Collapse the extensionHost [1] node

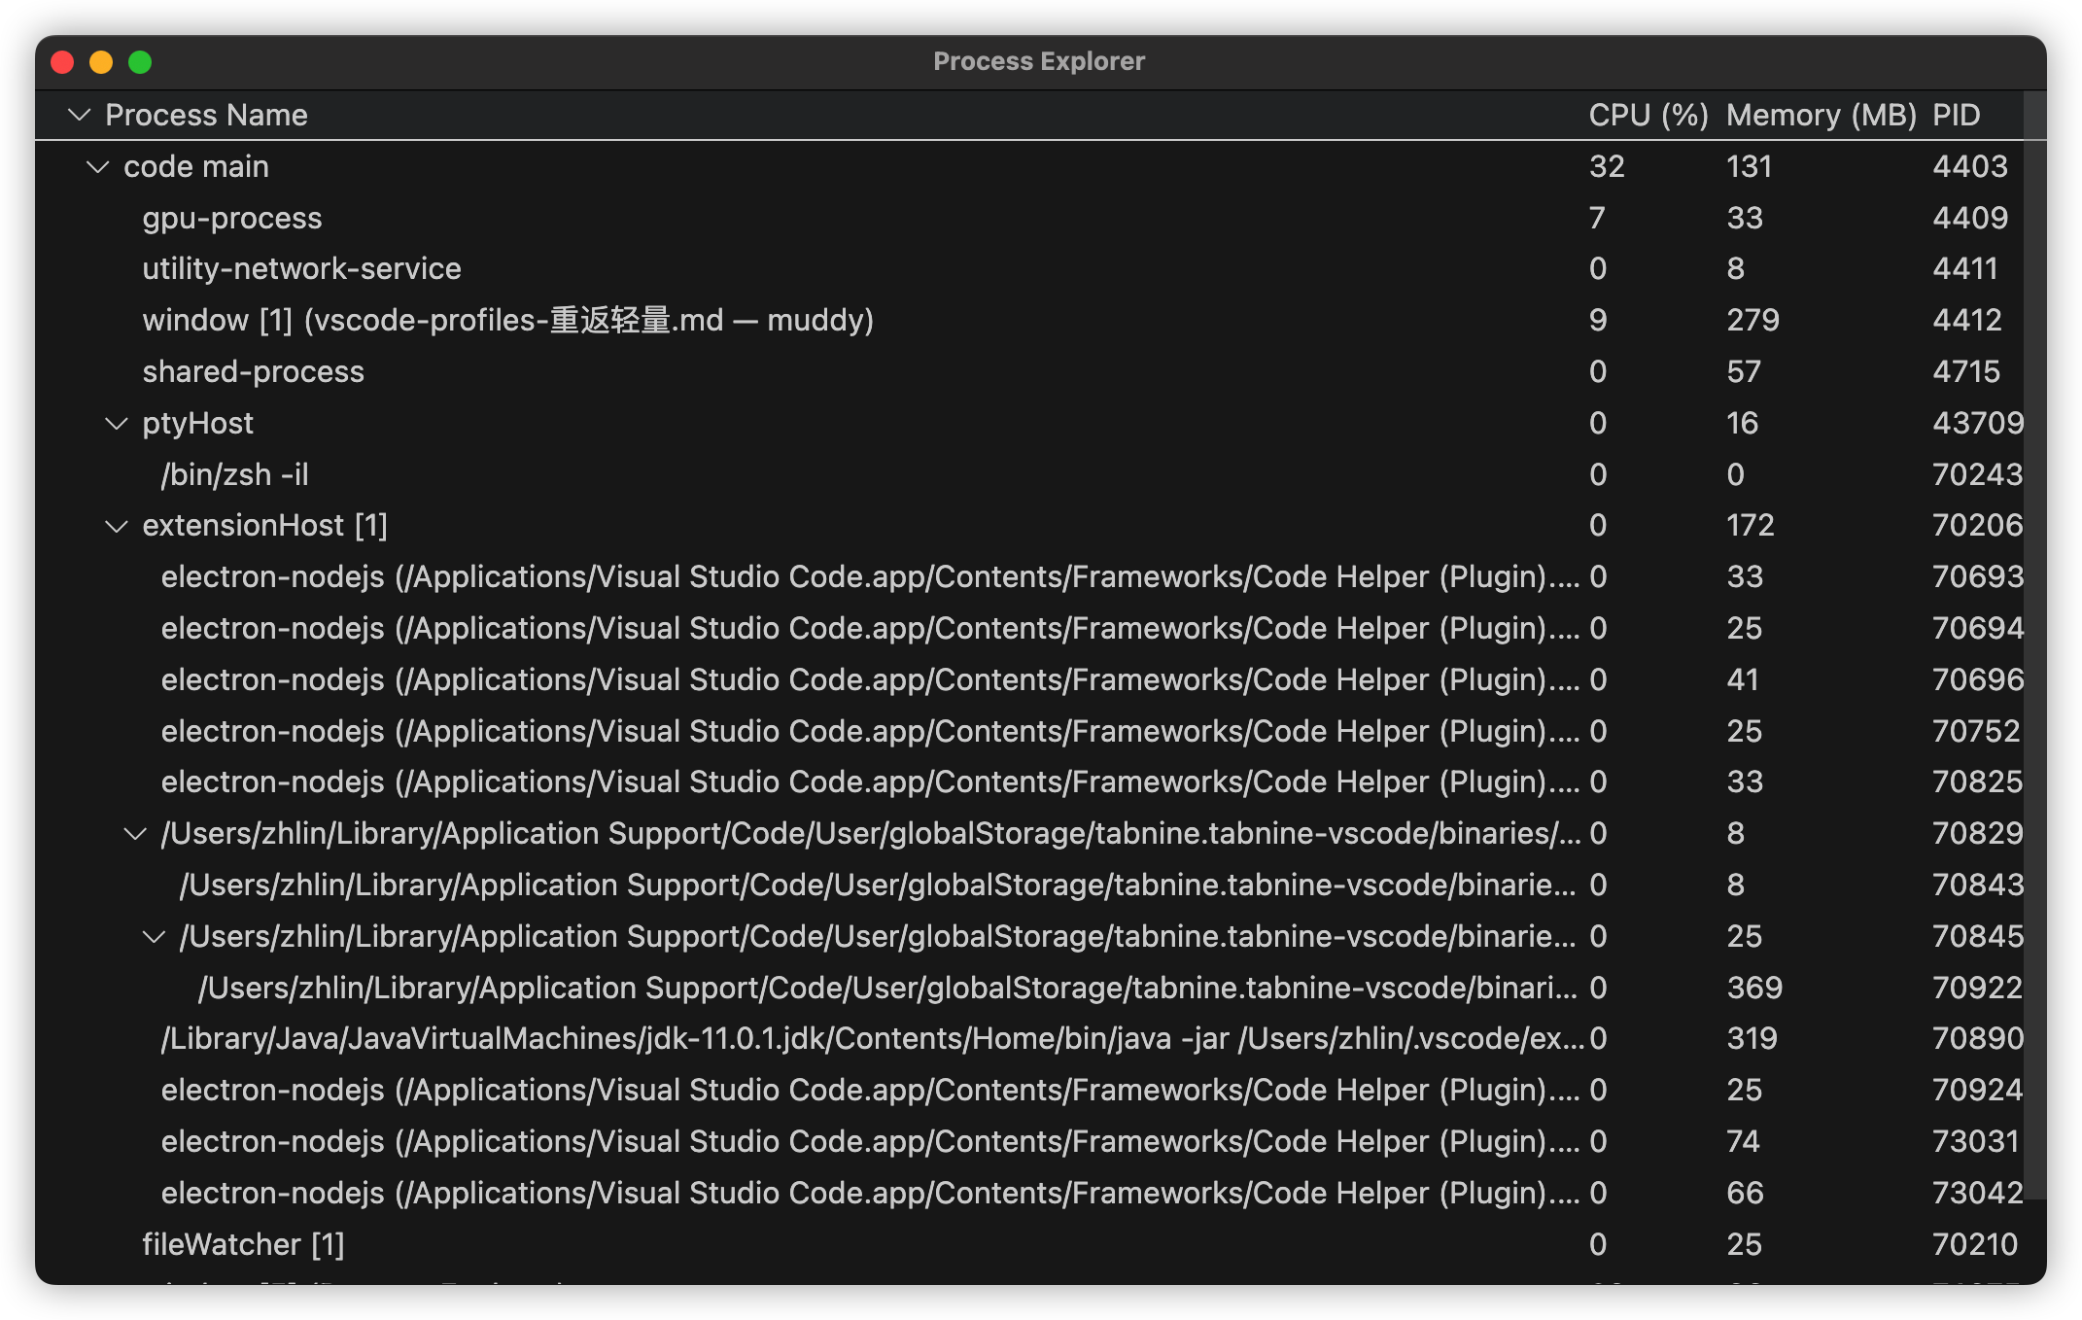tap(116, 527)
